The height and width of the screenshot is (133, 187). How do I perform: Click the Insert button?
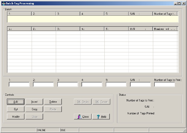[x=34, y=102]
